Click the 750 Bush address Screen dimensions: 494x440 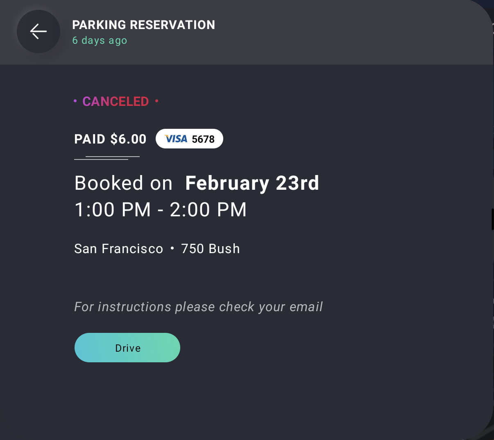coord(211,249)
